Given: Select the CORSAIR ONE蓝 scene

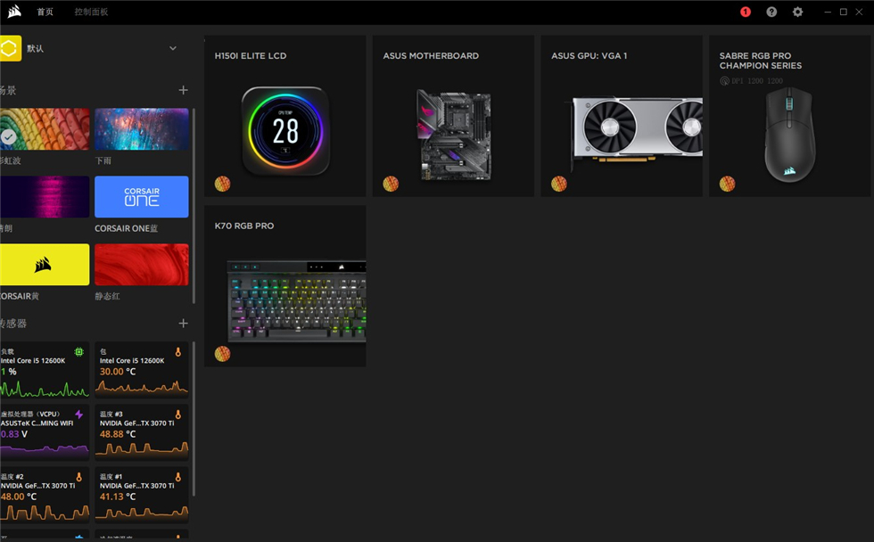Looking at the screenshot, I should pyautogui.click(x=141, y=197).
